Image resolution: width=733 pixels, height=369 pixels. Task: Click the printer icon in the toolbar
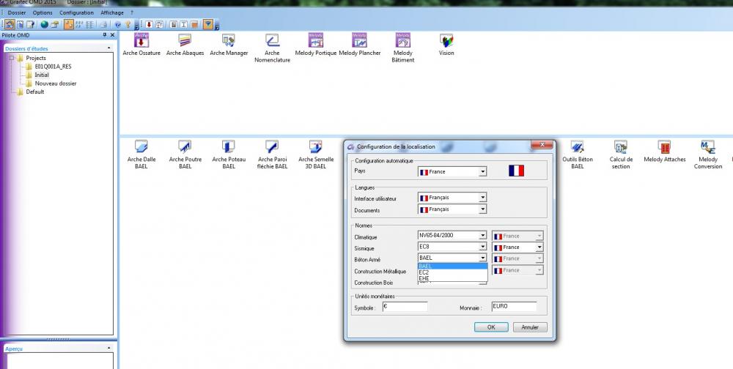(x=104, y=24)
